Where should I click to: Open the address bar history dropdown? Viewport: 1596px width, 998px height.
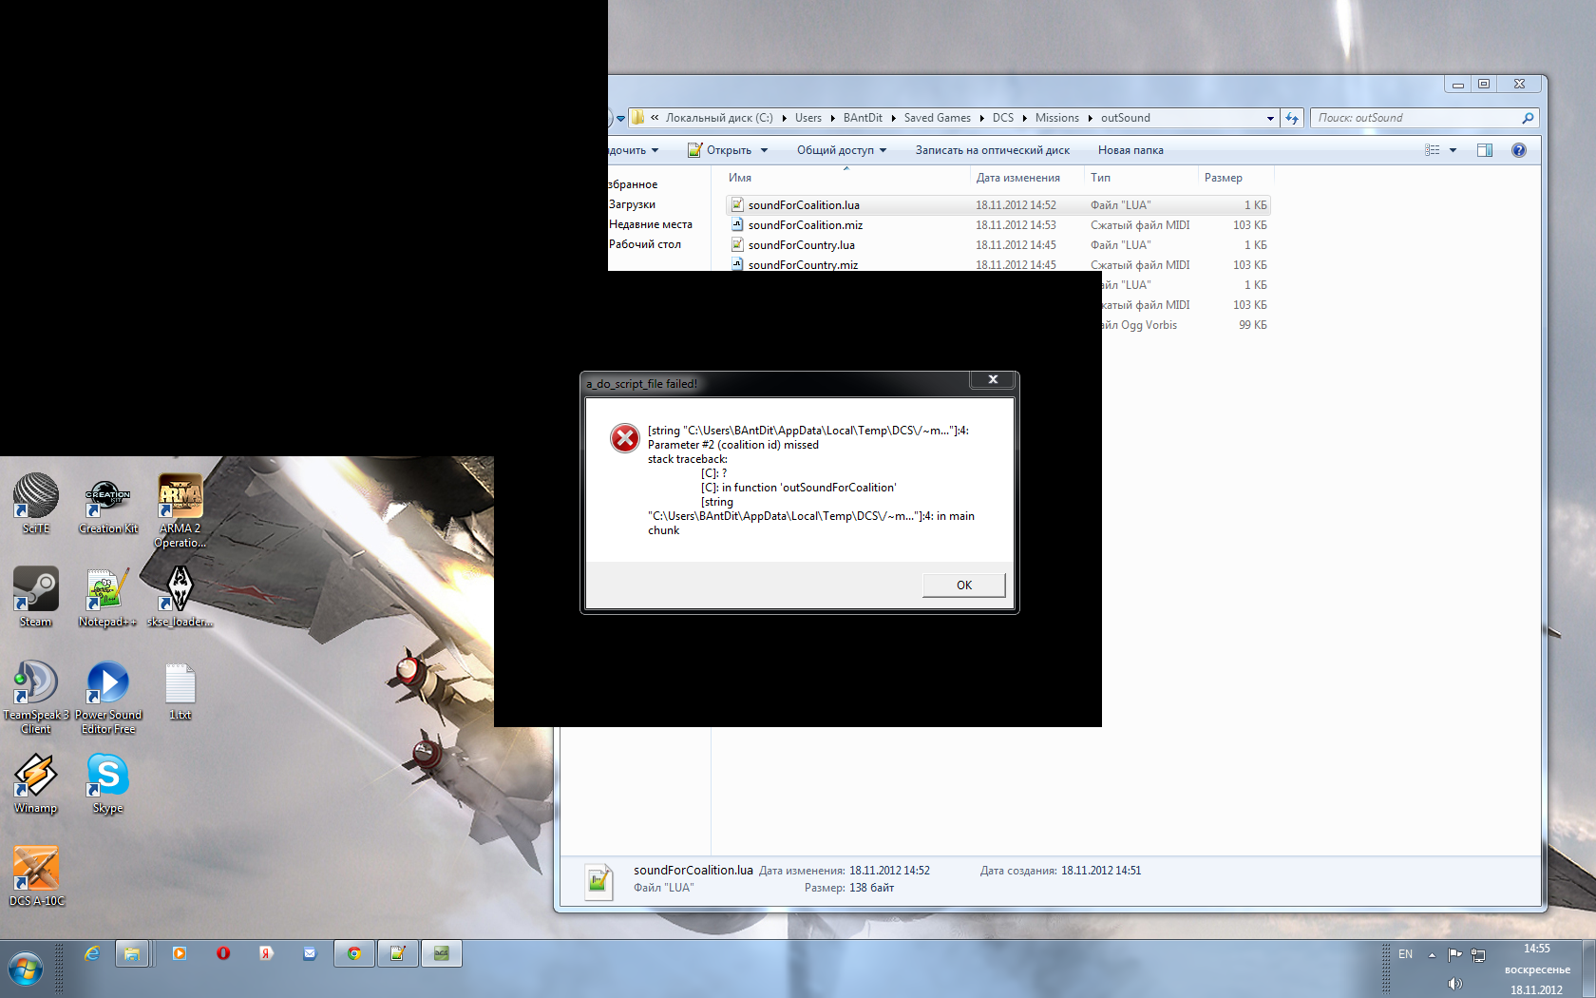point(1270,118)
